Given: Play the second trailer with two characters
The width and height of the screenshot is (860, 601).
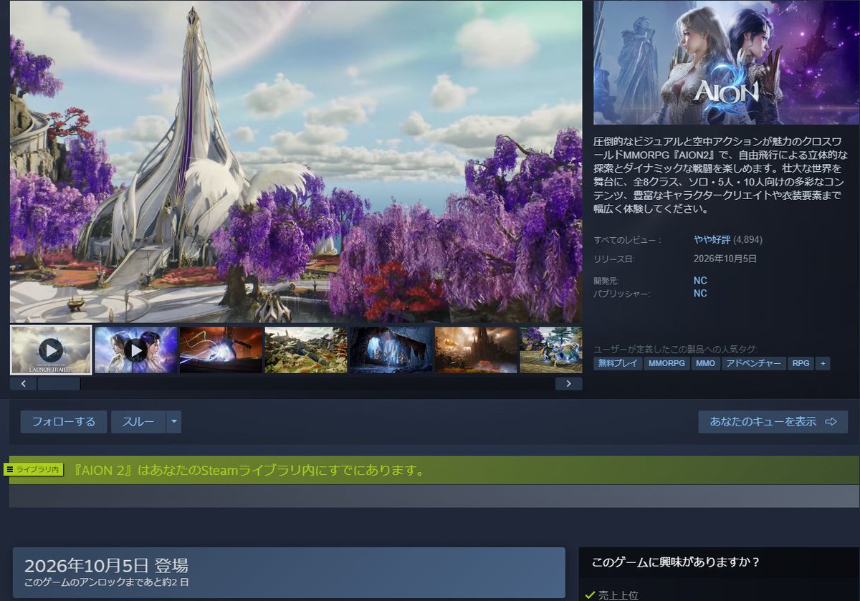Looking at the screenshot, I should click(x=136, y=350).
